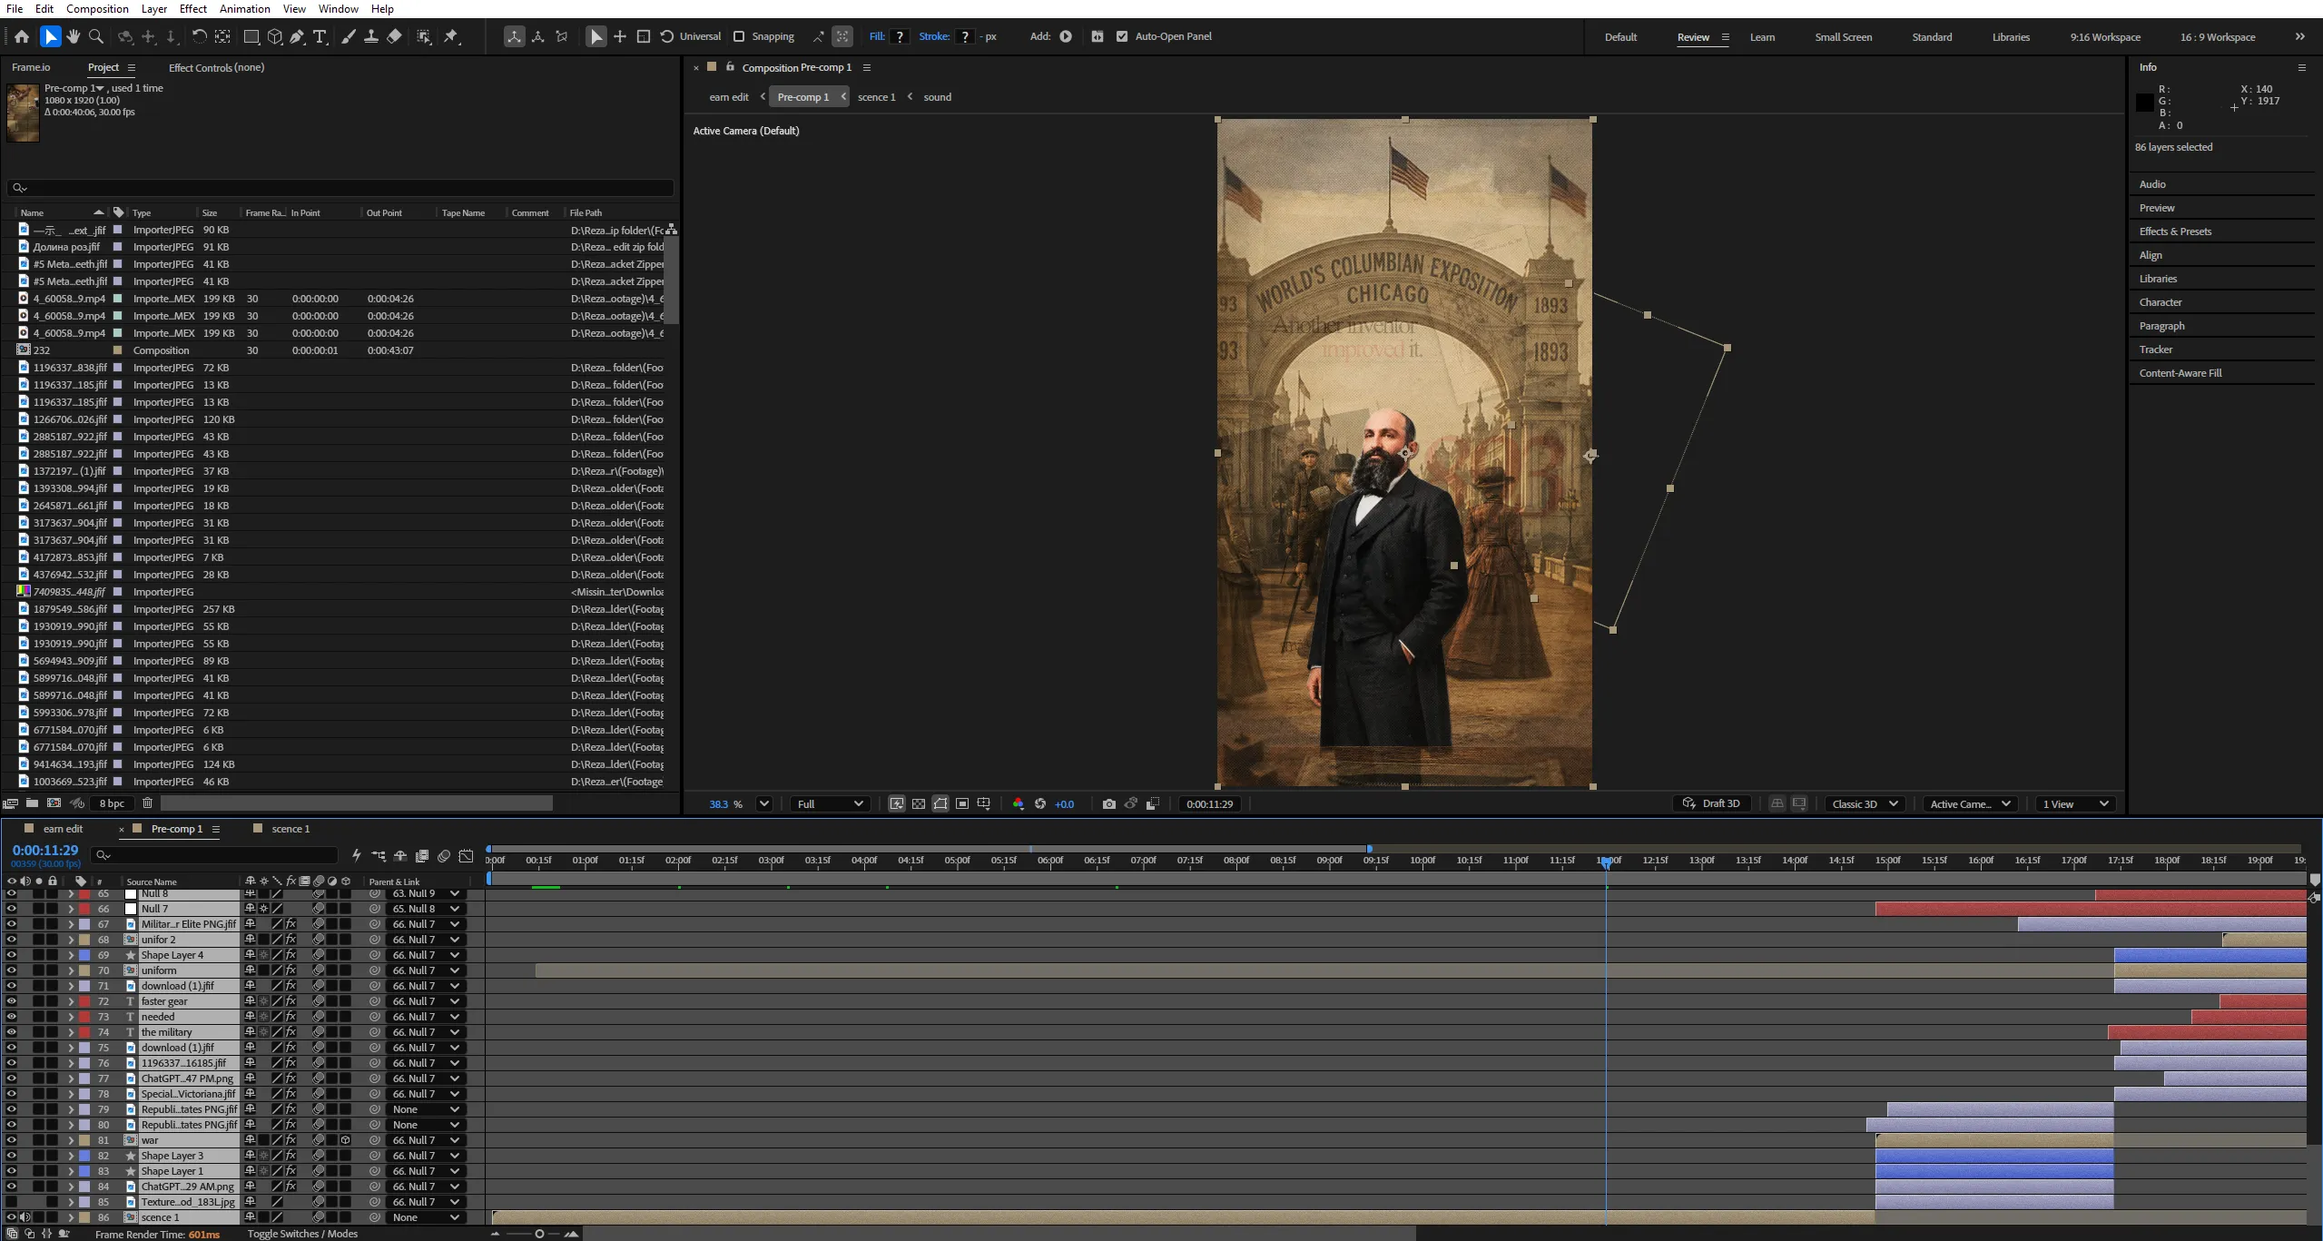Hide the 'war' layer with eye icon

[11, 1140]
